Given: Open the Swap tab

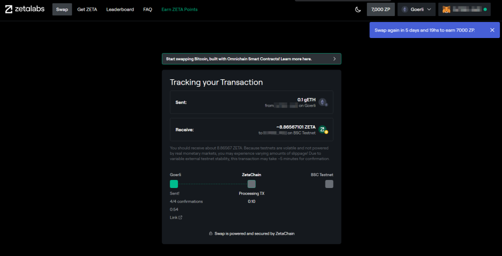Looking at the screenshot, I should (x=62, y=10).
